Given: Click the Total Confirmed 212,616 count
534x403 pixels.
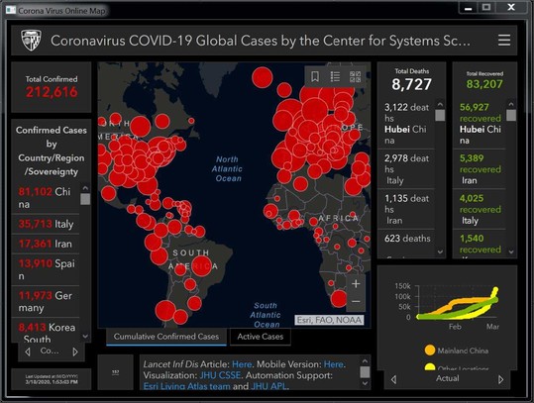Looking at the screenshot, I should coord(52,92).
